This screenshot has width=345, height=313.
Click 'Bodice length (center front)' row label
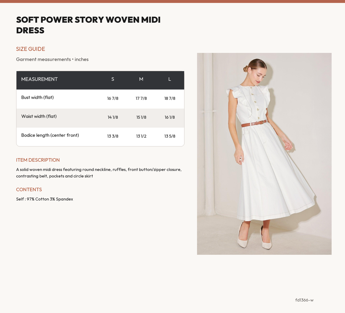point(50,135)
